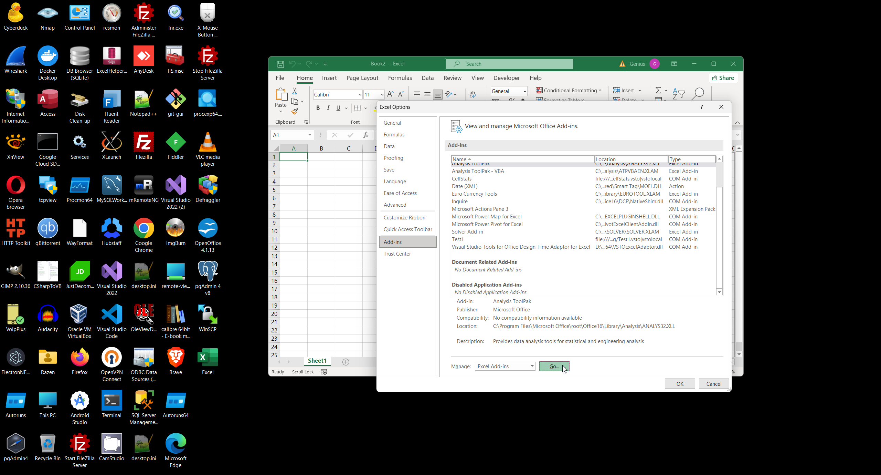This screenshot has height=475, width=881.
Task: Open Excel Options help question mark
Action: click(x=701, y=107)
